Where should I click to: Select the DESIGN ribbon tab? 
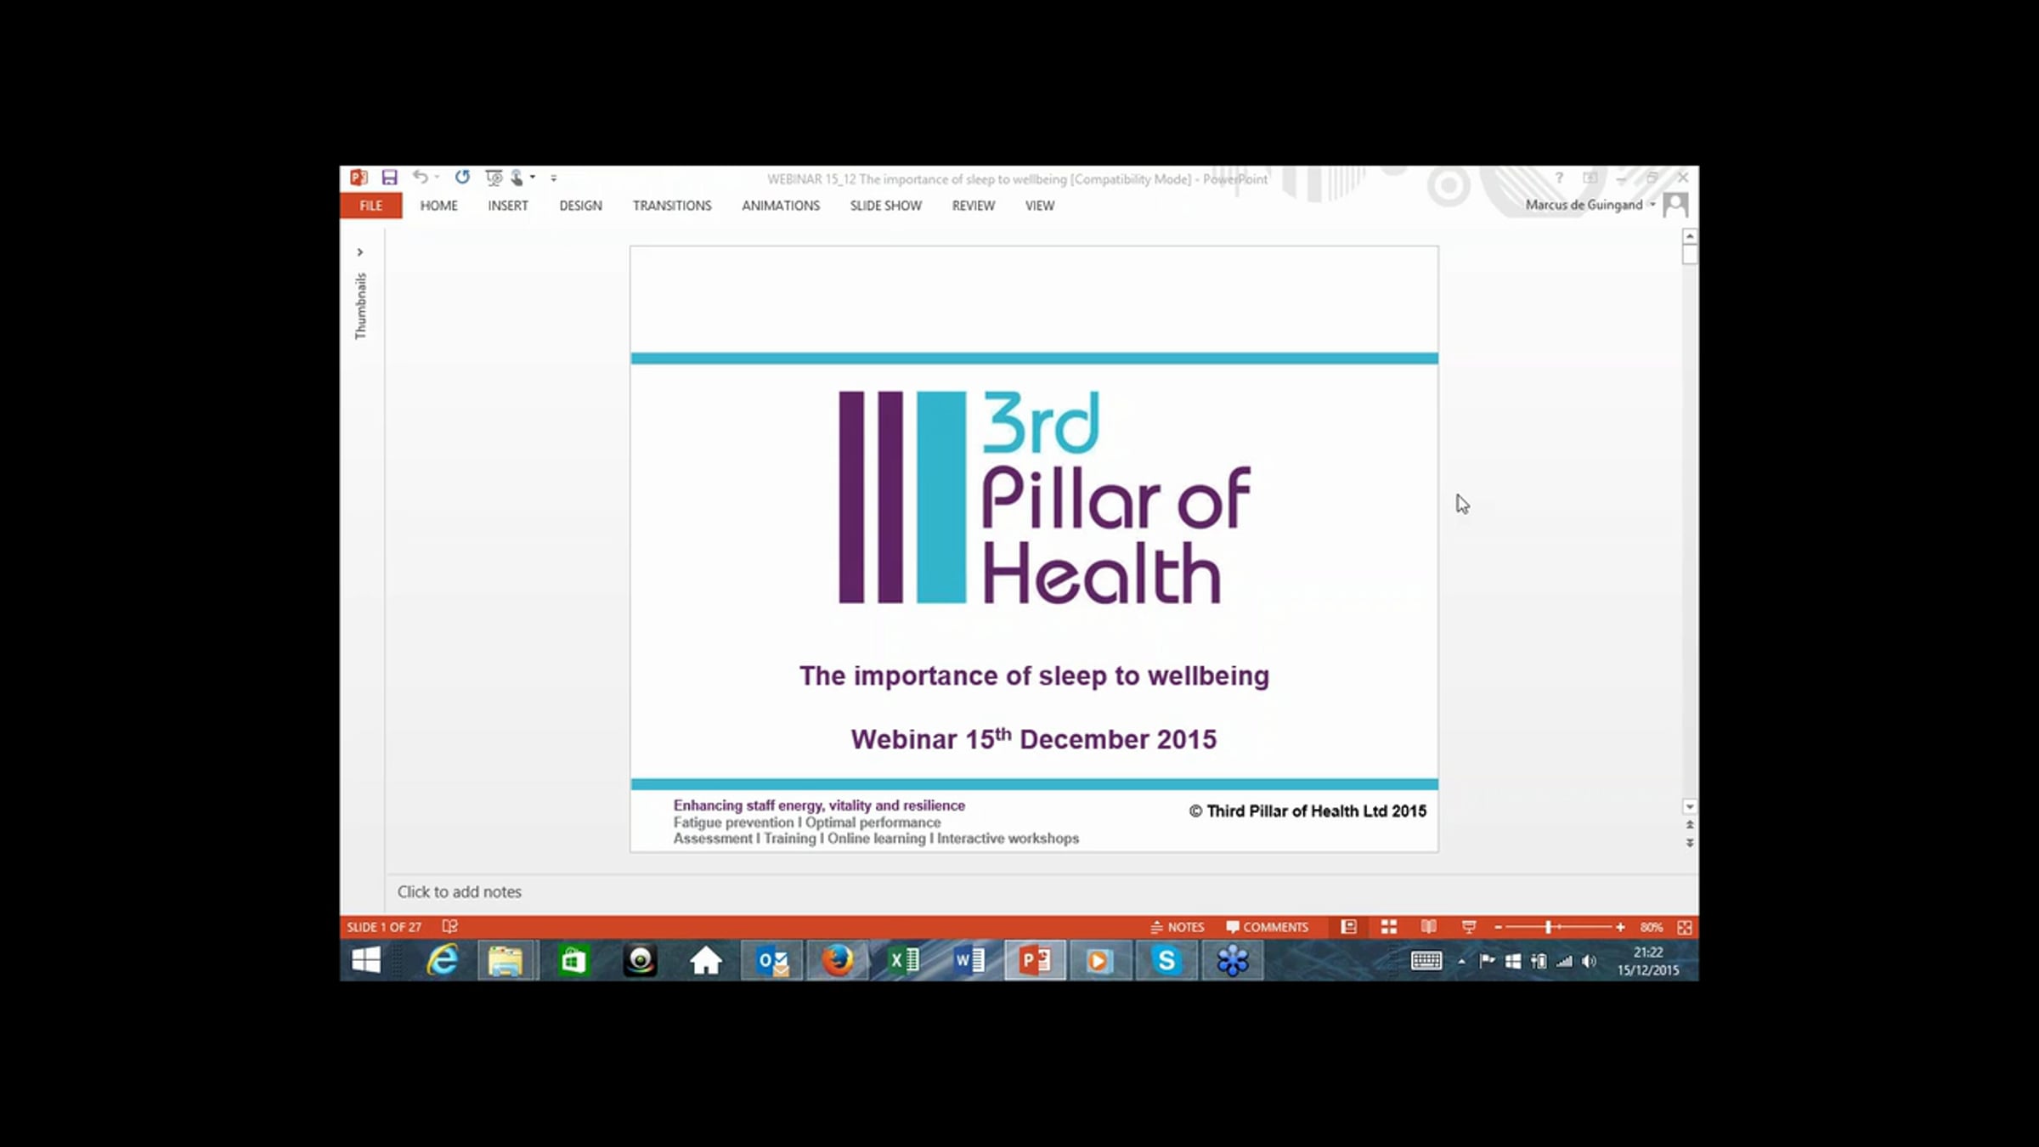coord(580,206)
